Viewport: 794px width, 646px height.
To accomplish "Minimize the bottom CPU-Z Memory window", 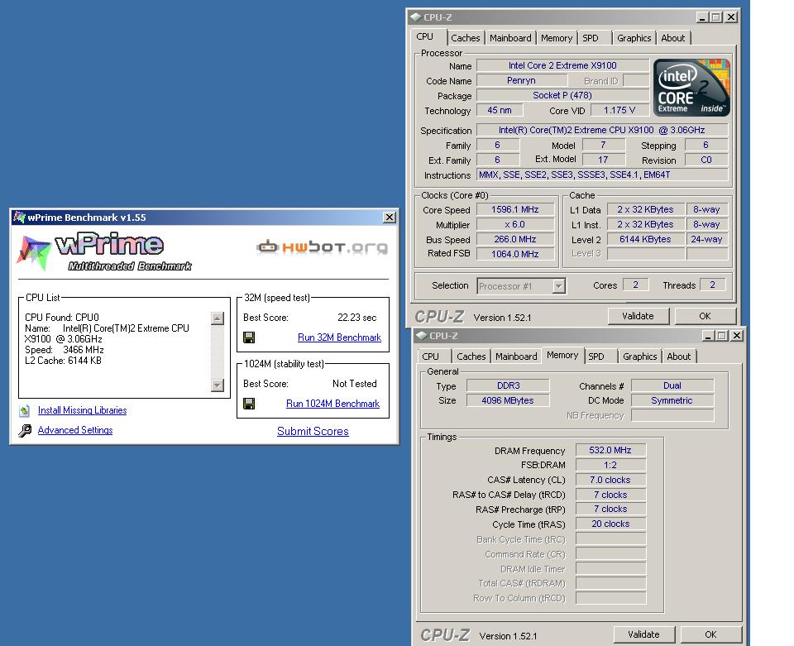I will click(x=709, y=336).
